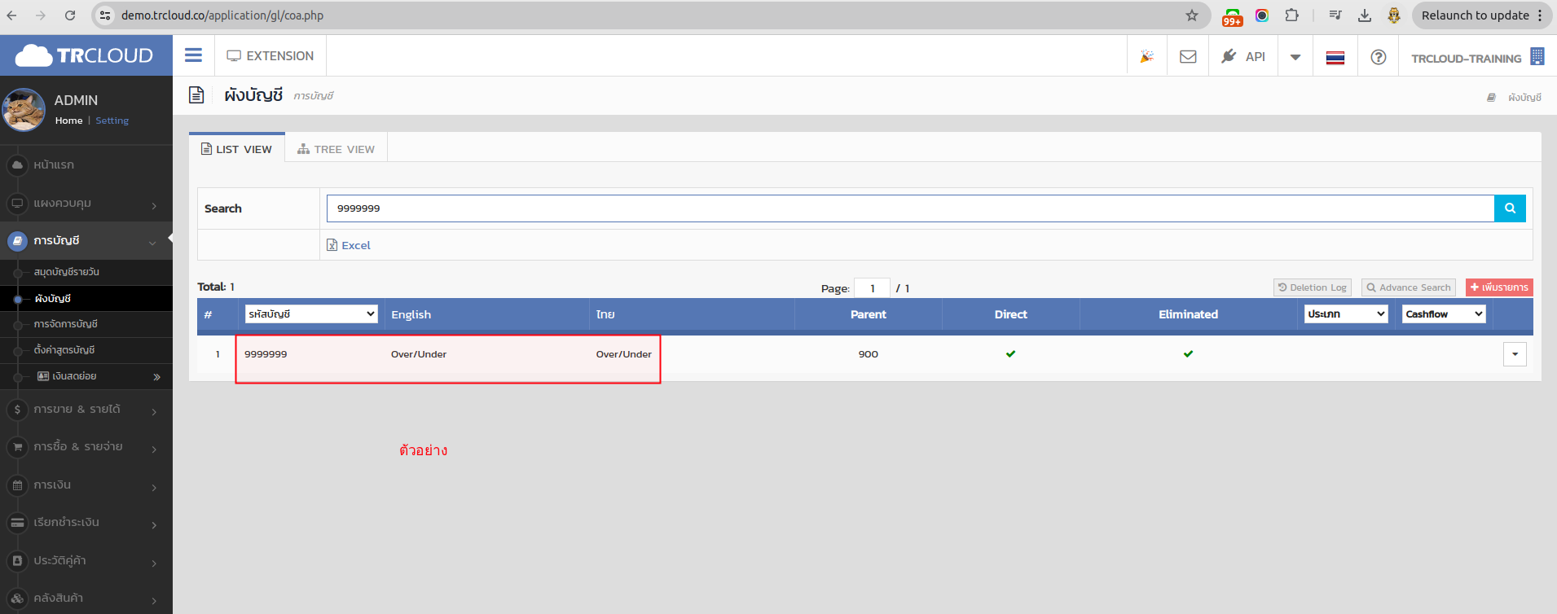Open การจัดการบัญชี submenu item
The height and width of the screenshot is (614, 1557).
pyautogui.click(x=86, y=324)
